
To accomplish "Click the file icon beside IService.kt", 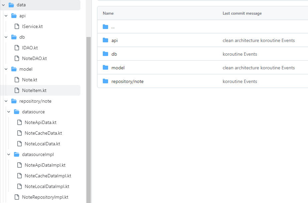I will click(17, 26).
